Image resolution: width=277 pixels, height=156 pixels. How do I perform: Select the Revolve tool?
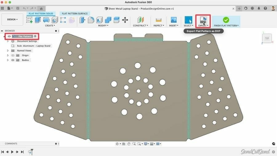point(46,20)
